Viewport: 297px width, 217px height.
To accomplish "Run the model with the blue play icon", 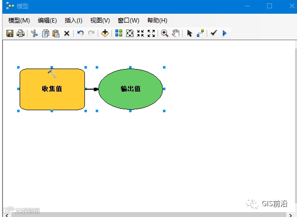I will click(x=224, y=33).
